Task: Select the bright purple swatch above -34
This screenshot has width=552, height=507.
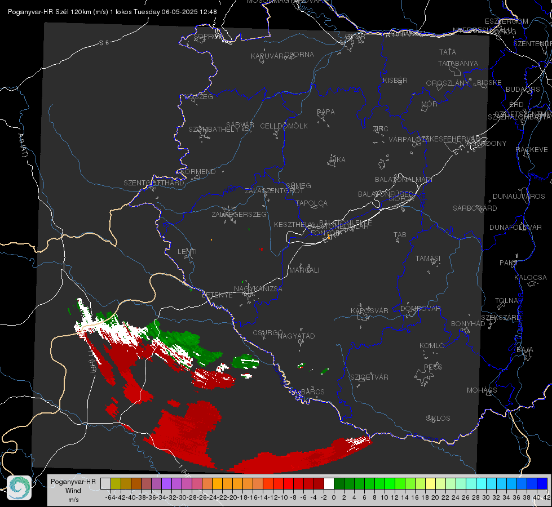Action: click(166, 483)
